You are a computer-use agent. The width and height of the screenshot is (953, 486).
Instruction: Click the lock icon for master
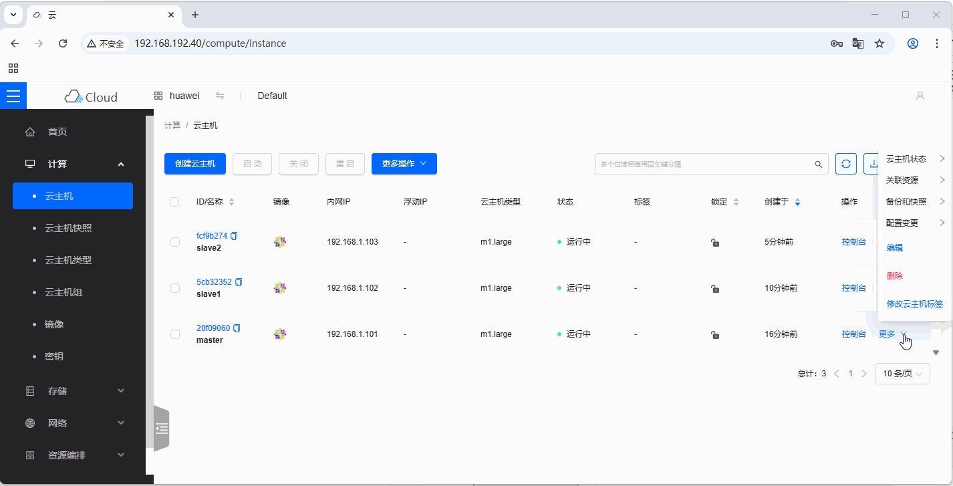(715, 335)
